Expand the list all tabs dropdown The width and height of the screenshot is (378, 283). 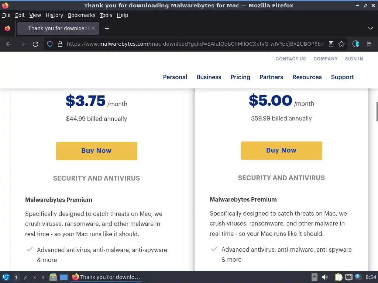371,28
